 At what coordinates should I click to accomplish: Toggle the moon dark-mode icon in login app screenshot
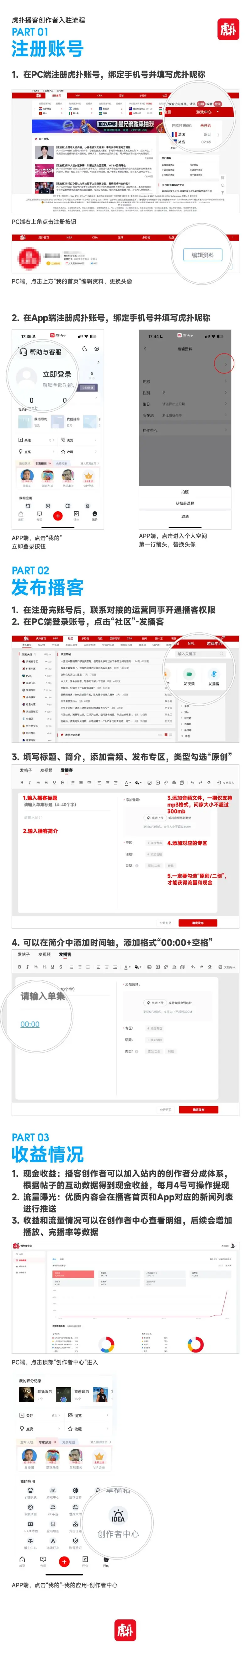[85, 349]
